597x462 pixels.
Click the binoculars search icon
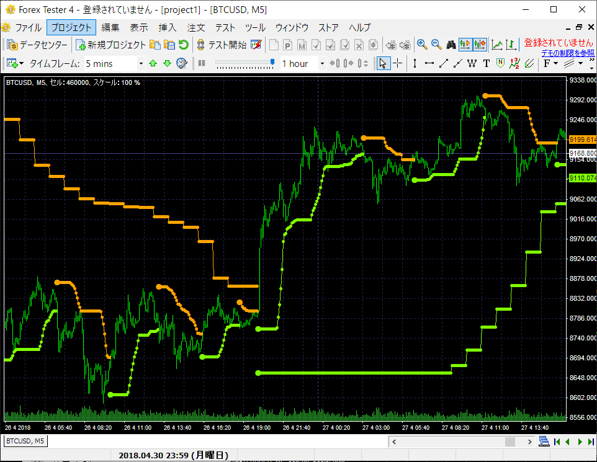(451, 45)
